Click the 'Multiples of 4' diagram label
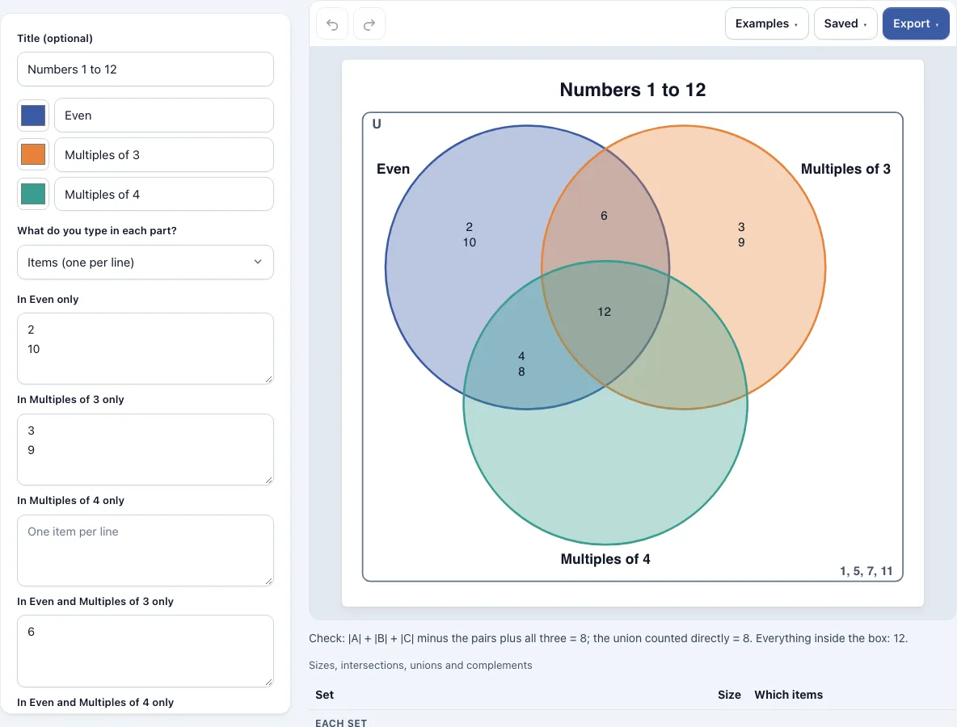 [x=605, y=559]
